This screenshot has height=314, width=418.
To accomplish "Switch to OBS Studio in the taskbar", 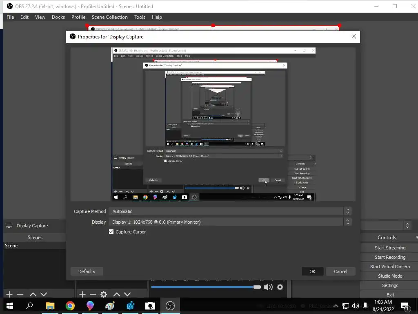I will 170,305.
